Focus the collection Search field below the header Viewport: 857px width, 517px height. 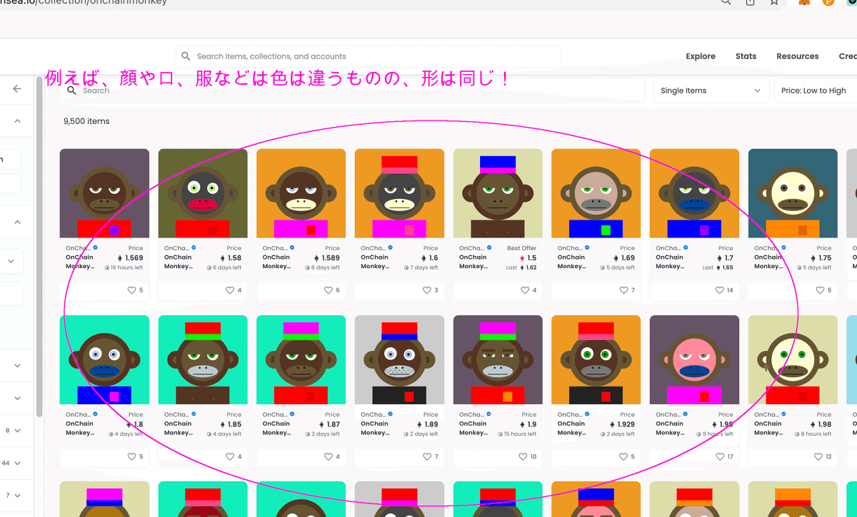tap(354, 91)
